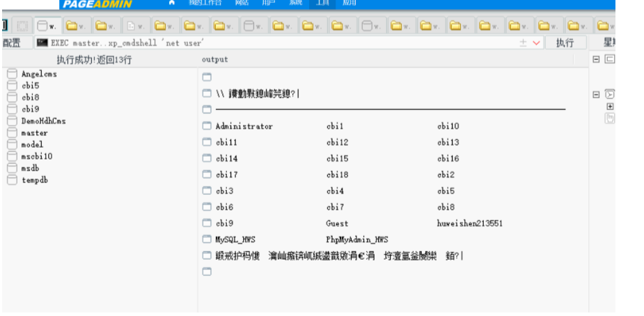Switch to the active database tab

(47, 26)
